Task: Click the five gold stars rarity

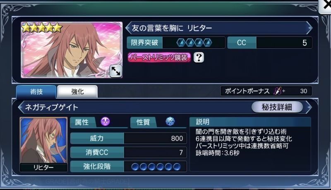Action: coord(42,28)
